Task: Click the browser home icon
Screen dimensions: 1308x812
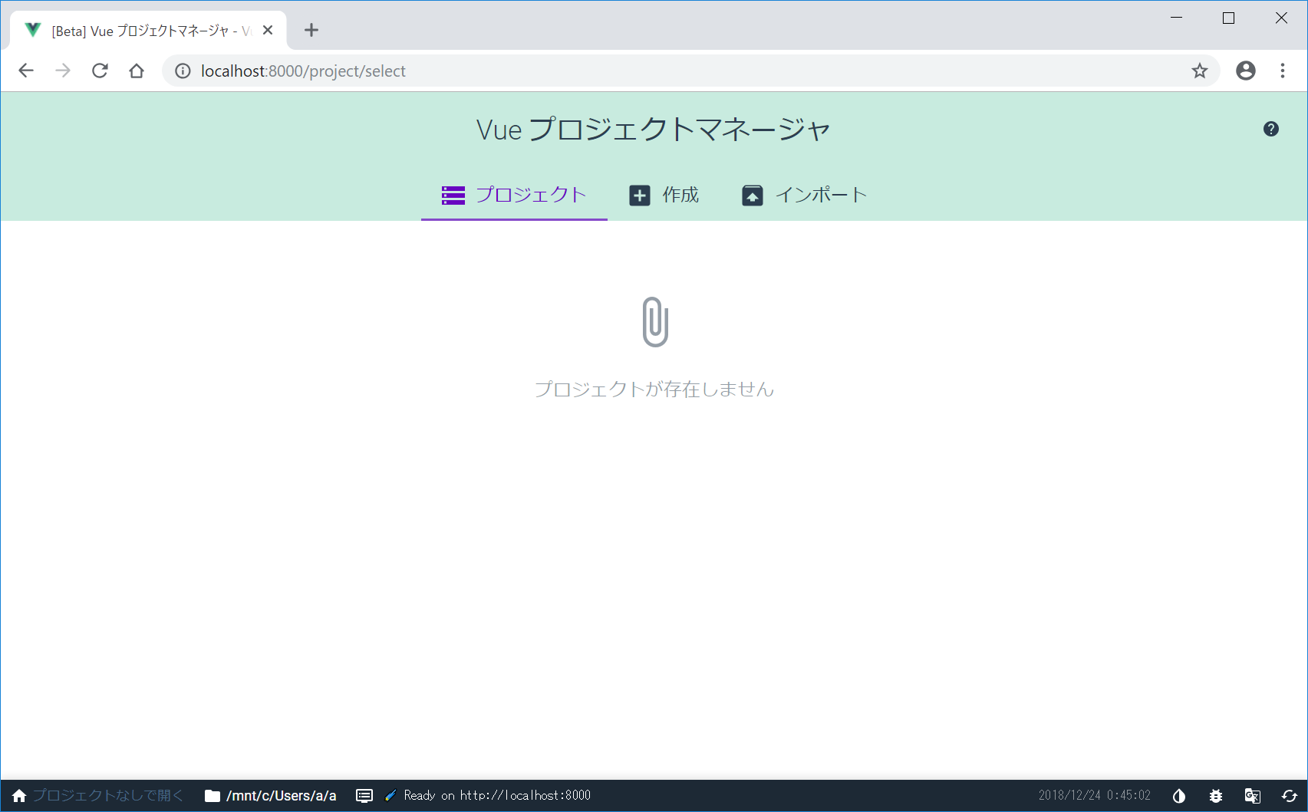Action: point(137,71)
